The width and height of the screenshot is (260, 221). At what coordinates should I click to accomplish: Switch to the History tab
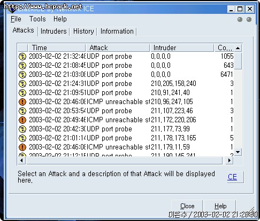click(x=83, y=31)
